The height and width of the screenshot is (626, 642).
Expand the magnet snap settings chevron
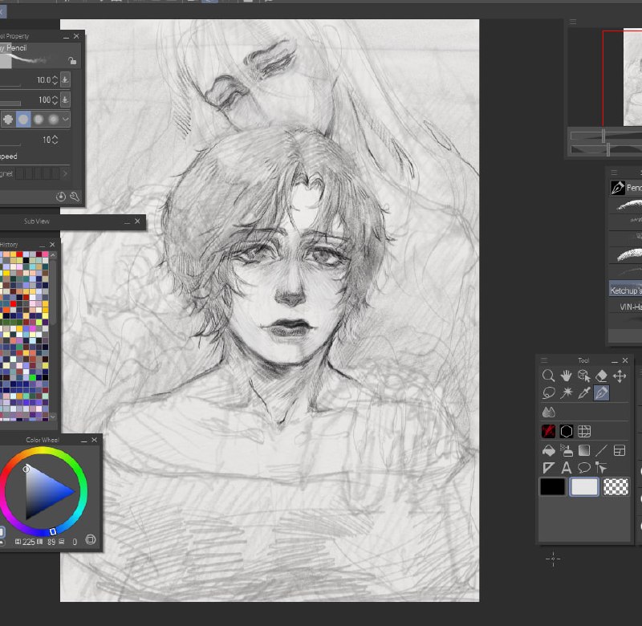pos(65,173)
